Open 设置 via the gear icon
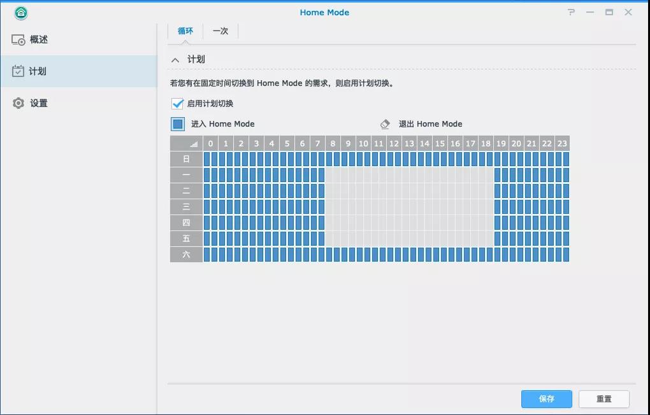Image resolution: width=650 pixels, height=415 pixels. coord(18,103)
